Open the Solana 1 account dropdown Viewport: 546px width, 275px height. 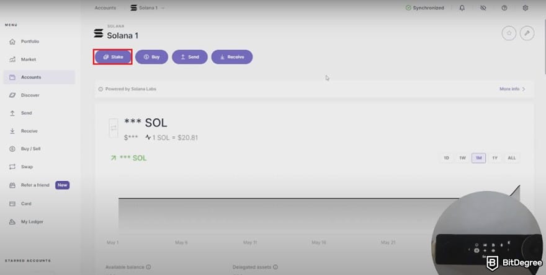(x=148, y=7)
